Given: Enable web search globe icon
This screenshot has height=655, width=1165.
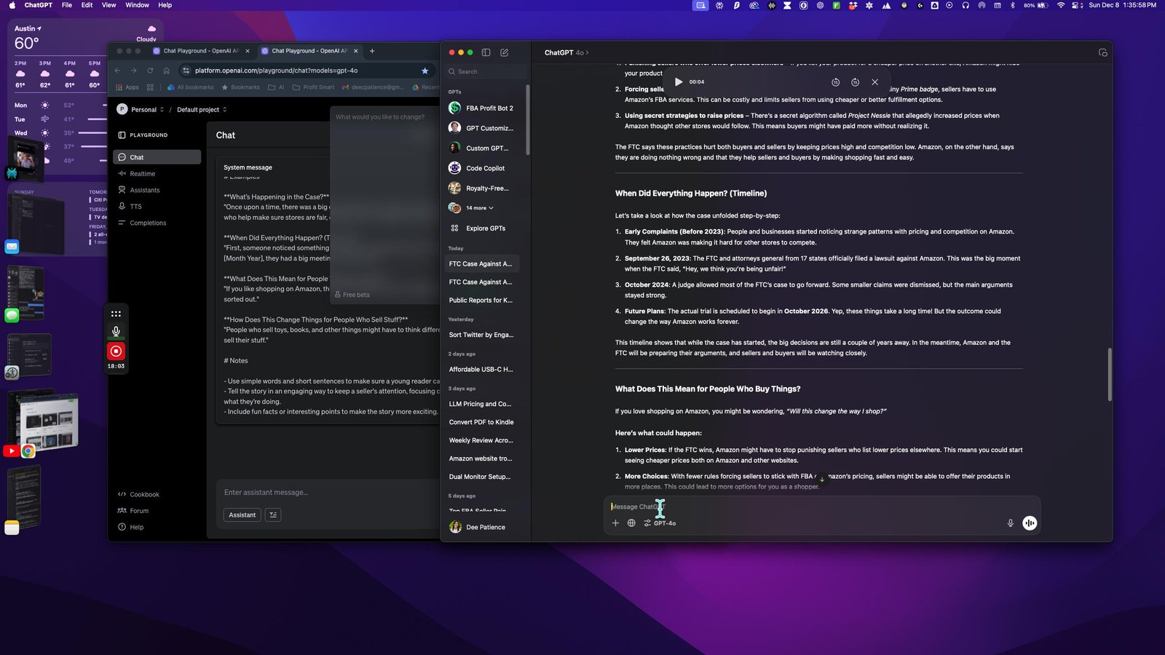Looking at the screenshot, I should [x=631, y=523].
